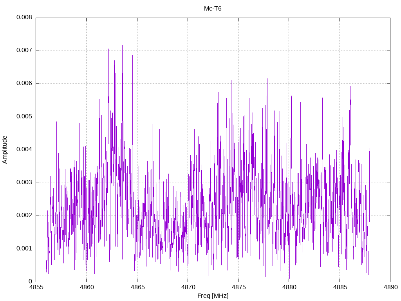Select the 'Freq [MHz]' x-axis label
The image size is (401, 301).
coord(213,296)
